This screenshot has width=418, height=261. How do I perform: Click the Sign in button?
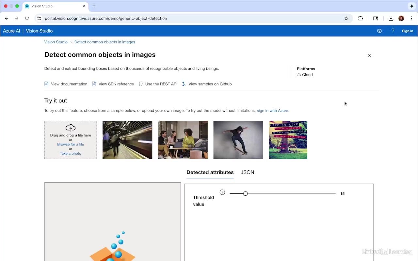(x=407, y=31)
